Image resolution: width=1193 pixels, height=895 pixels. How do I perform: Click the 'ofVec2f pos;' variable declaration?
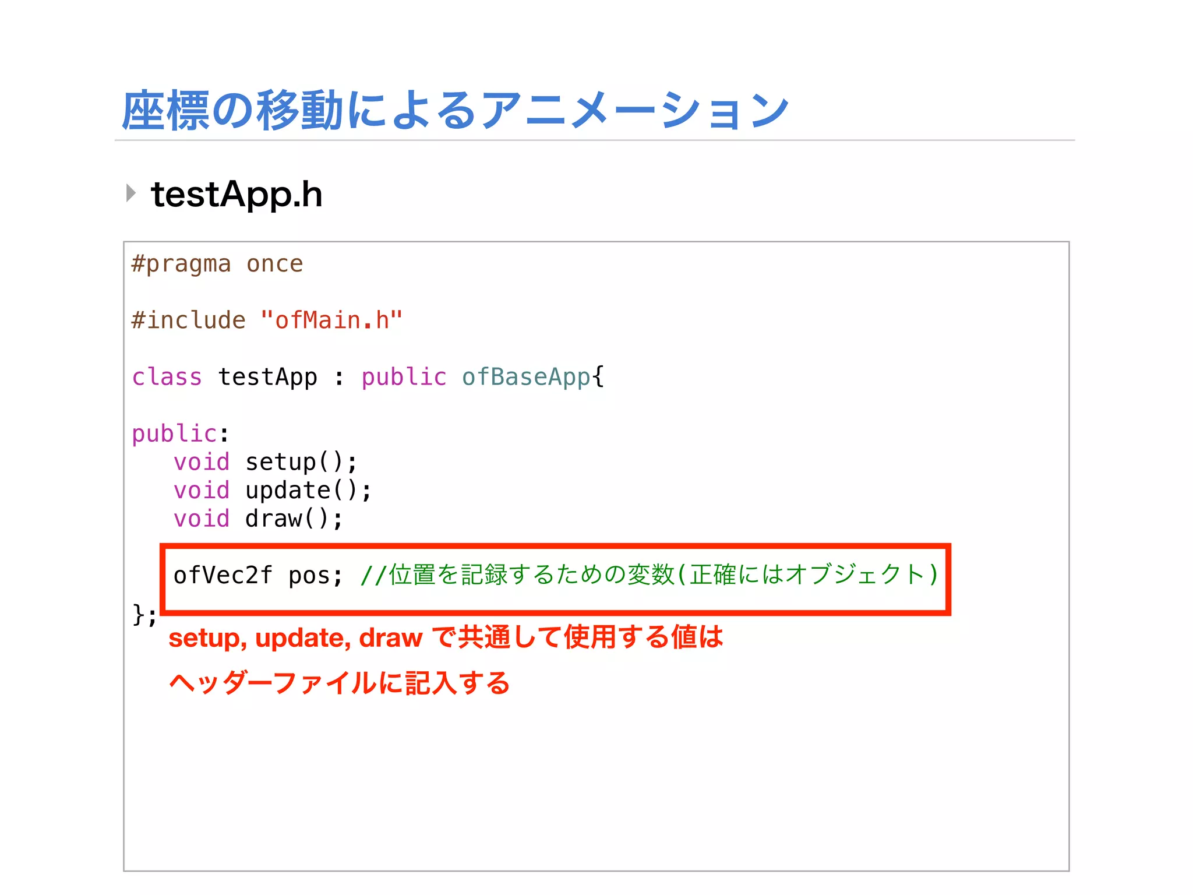(259, 575)
